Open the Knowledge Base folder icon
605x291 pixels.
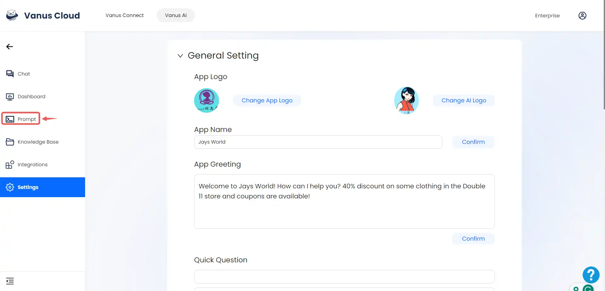10,142
